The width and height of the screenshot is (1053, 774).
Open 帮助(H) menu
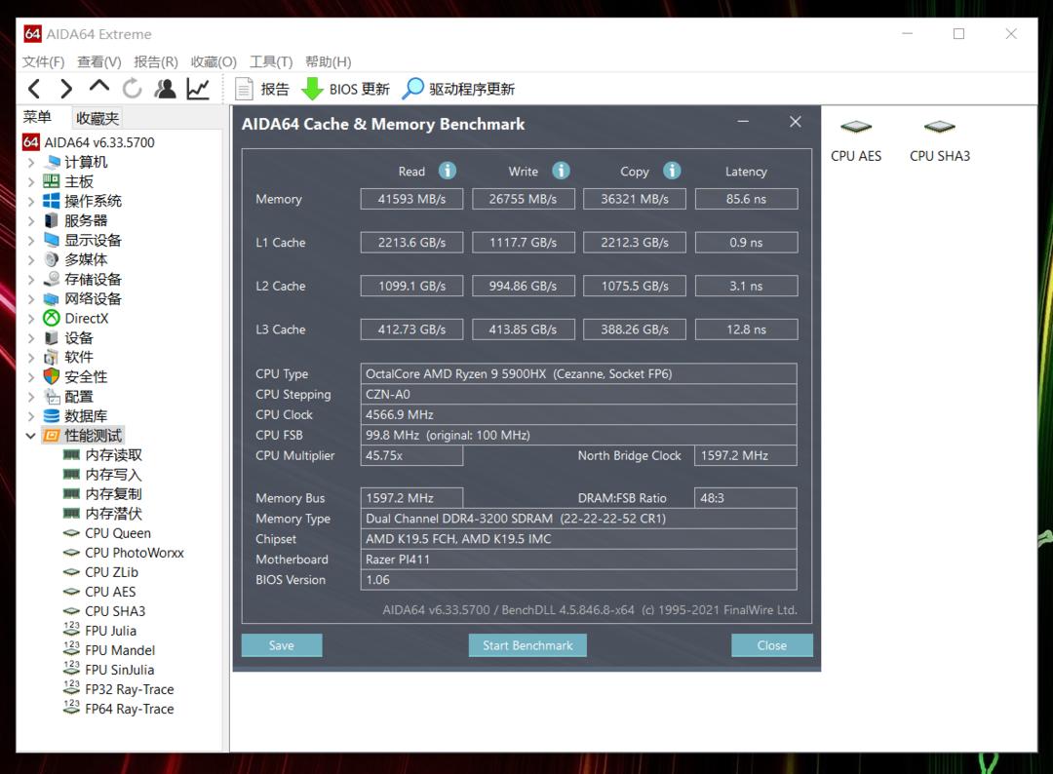(x=328, y=61)
